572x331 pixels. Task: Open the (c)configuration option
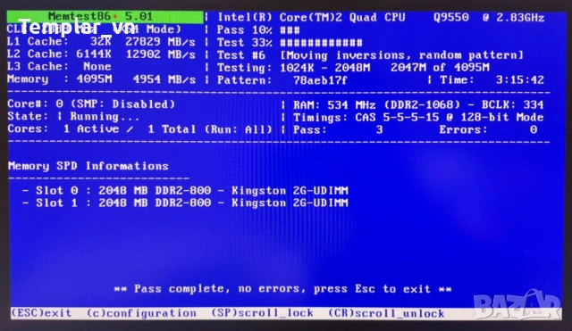coord(141,313)
